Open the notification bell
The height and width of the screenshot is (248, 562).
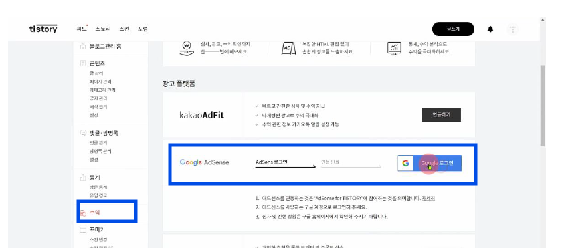pyautogui.click(x=490, y=29)
